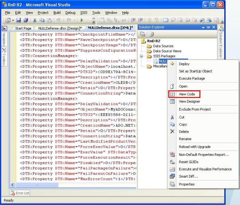Viewport: 240px width, 205px height.
Task: Go to the next bookmark icon
Action: (180, 20)
